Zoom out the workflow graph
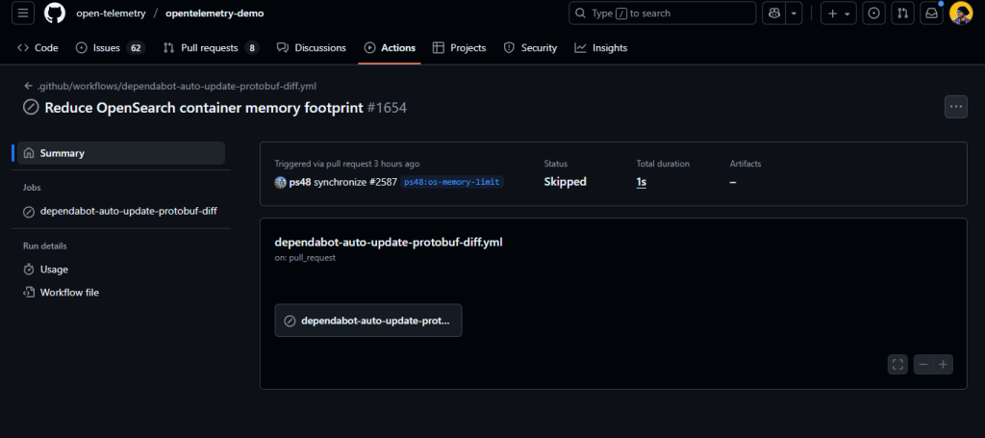Screen dimensions: 985x438 pyautogui.click(x=923, y=364)
